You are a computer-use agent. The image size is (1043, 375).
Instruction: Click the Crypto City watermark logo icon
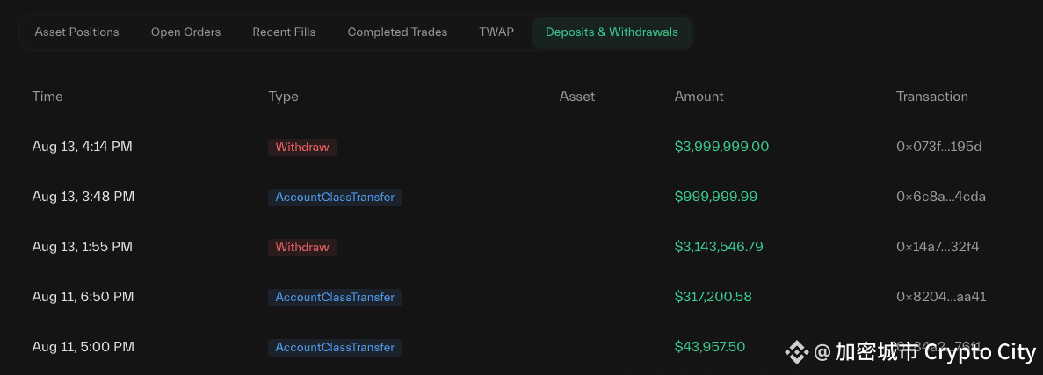796,352
